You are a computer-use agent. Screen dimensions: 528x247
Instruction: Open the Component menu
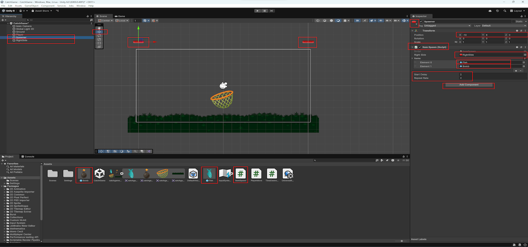click(48, 6)
